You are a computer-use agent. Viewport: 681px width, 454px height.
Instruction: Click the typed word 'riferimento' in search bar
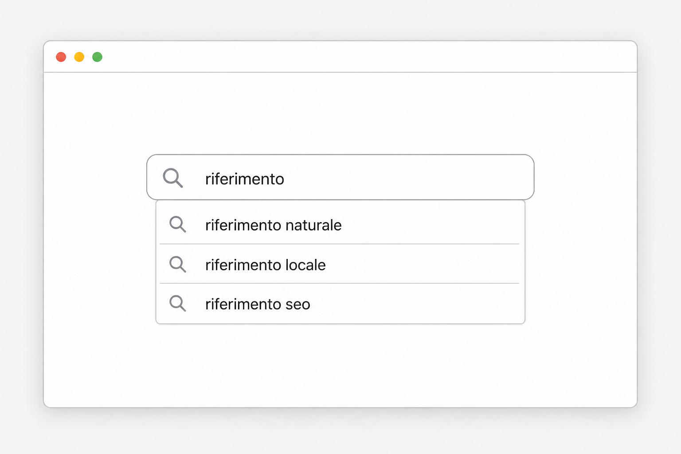coord(245,179)
